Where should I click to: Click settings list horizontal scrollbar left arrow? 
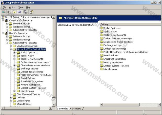[x=101, y=105]
